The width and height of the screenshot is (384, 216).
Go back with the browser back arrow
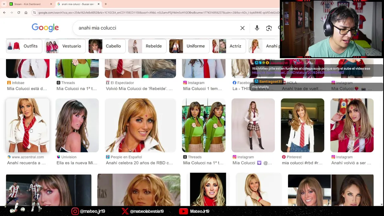(4, 13)
